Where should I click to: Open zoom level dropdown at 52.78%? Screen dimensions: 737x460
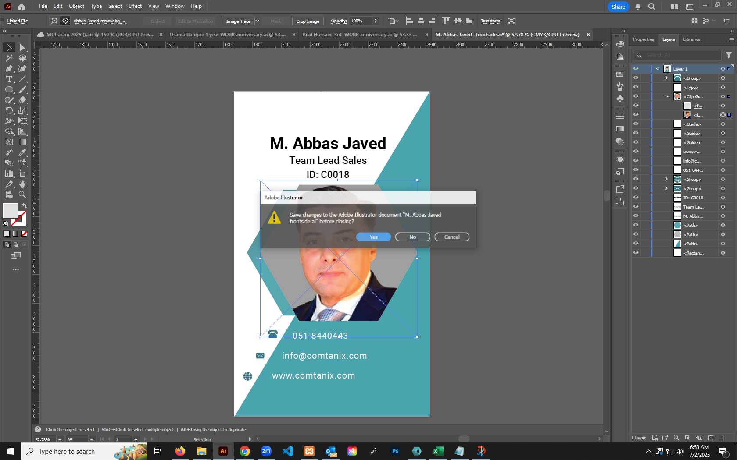60,439
